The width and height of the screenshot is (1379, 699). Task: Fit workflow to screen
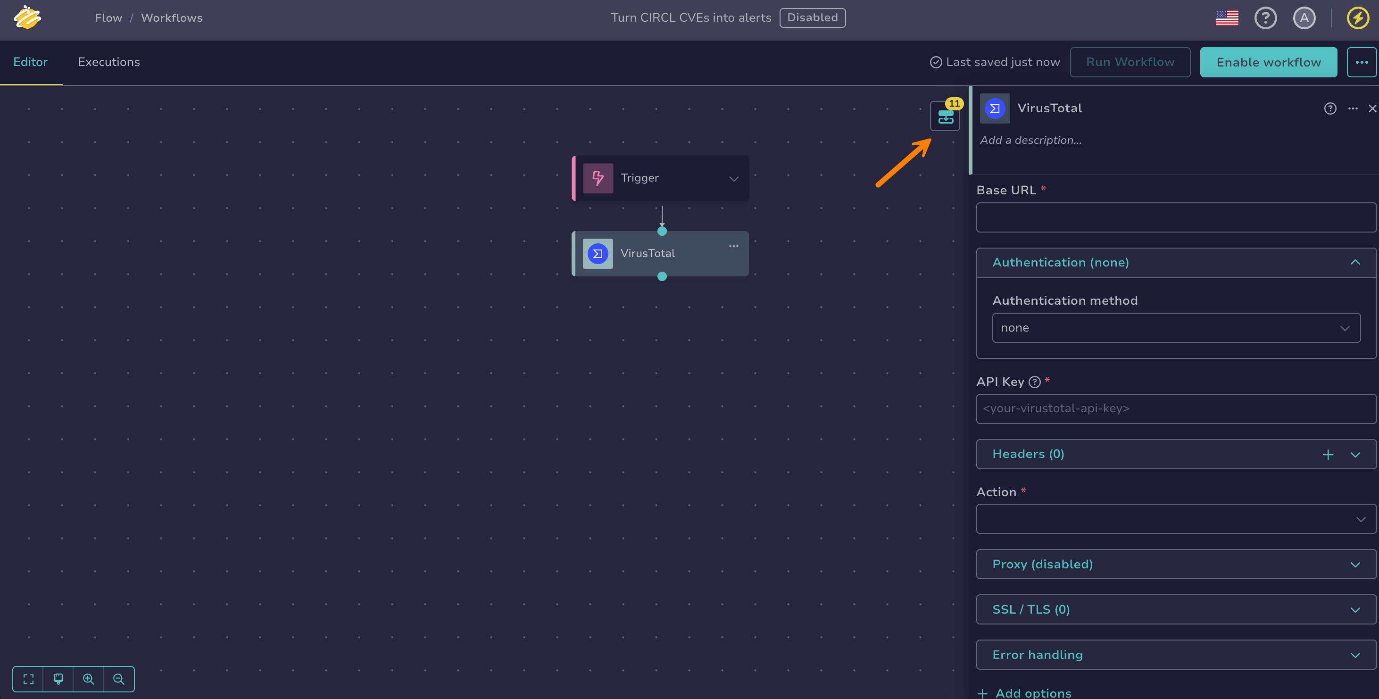(x=28, y=679)
